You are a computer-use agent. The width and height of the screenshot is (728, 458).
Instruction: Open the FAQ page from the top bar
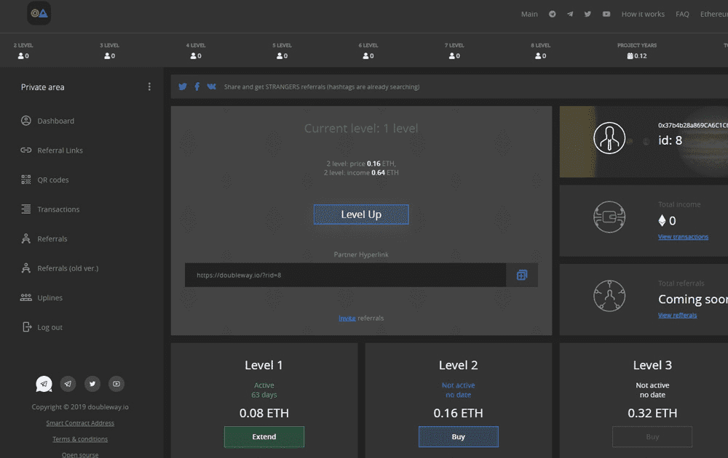click(682, 14)
